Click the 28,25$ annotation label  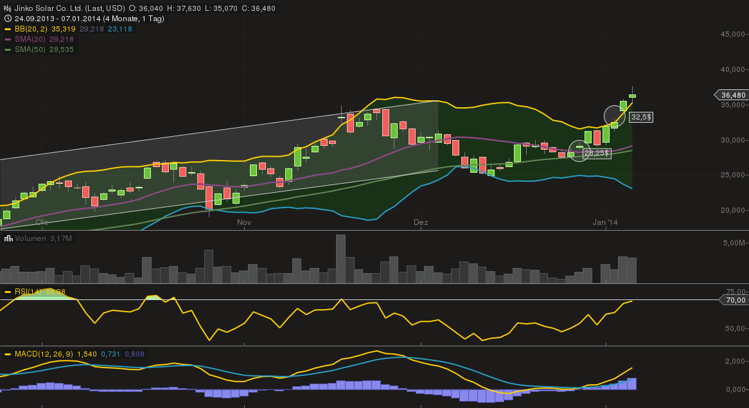coord(597,154)
